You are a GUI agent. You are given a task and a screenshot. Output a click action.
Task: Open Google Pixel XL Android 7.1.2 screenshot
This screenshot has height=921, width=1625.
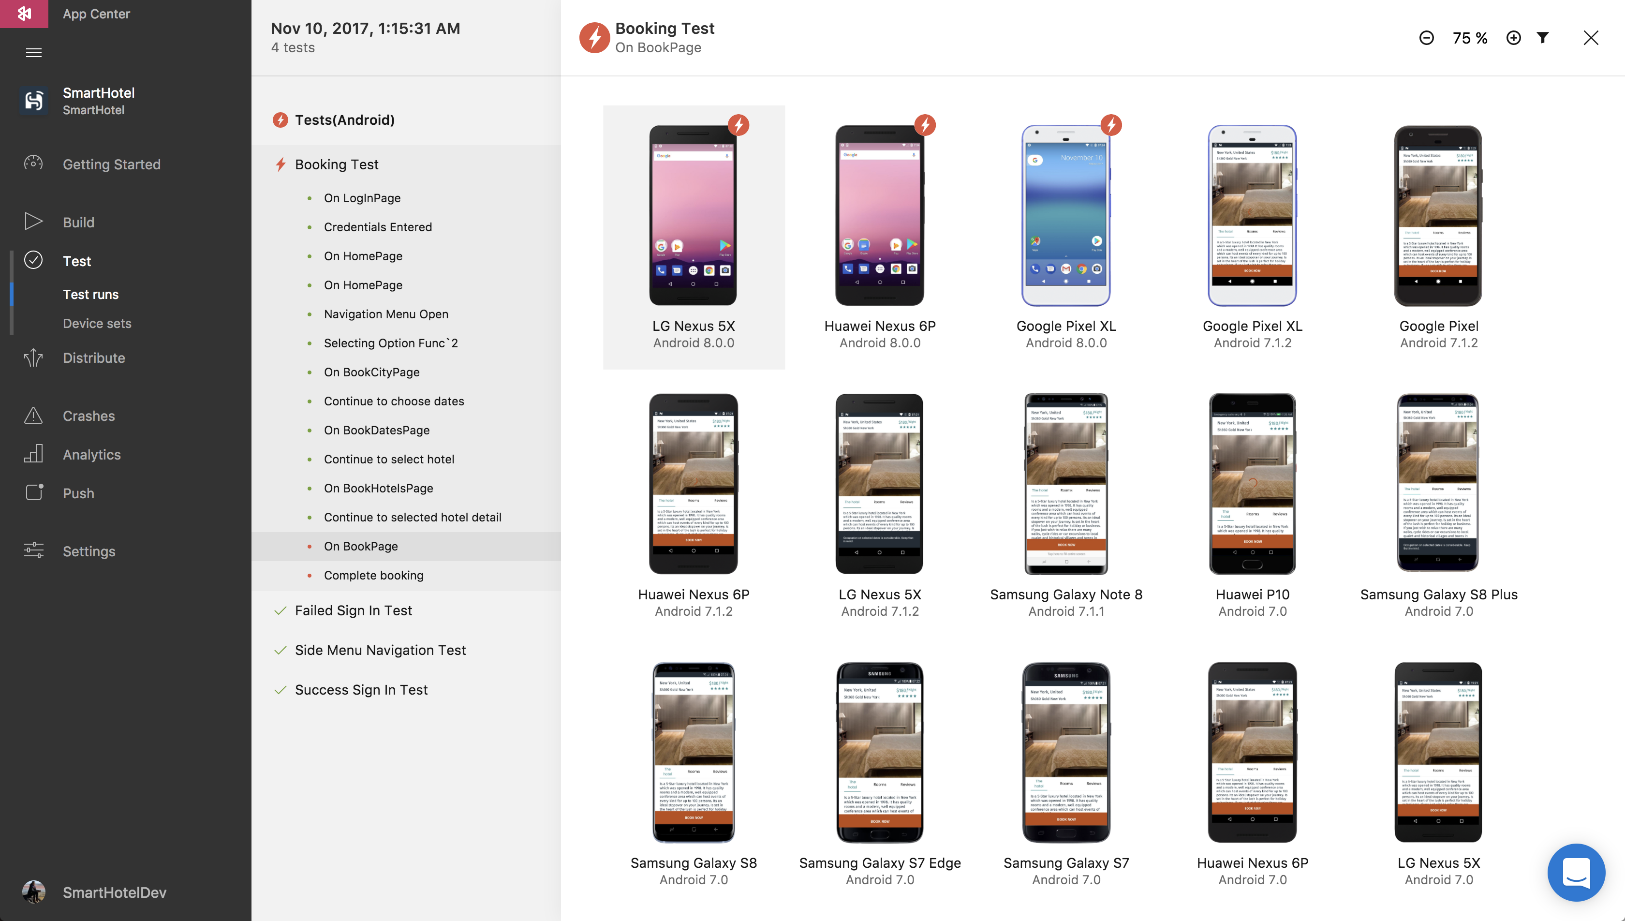[1252, 215]
